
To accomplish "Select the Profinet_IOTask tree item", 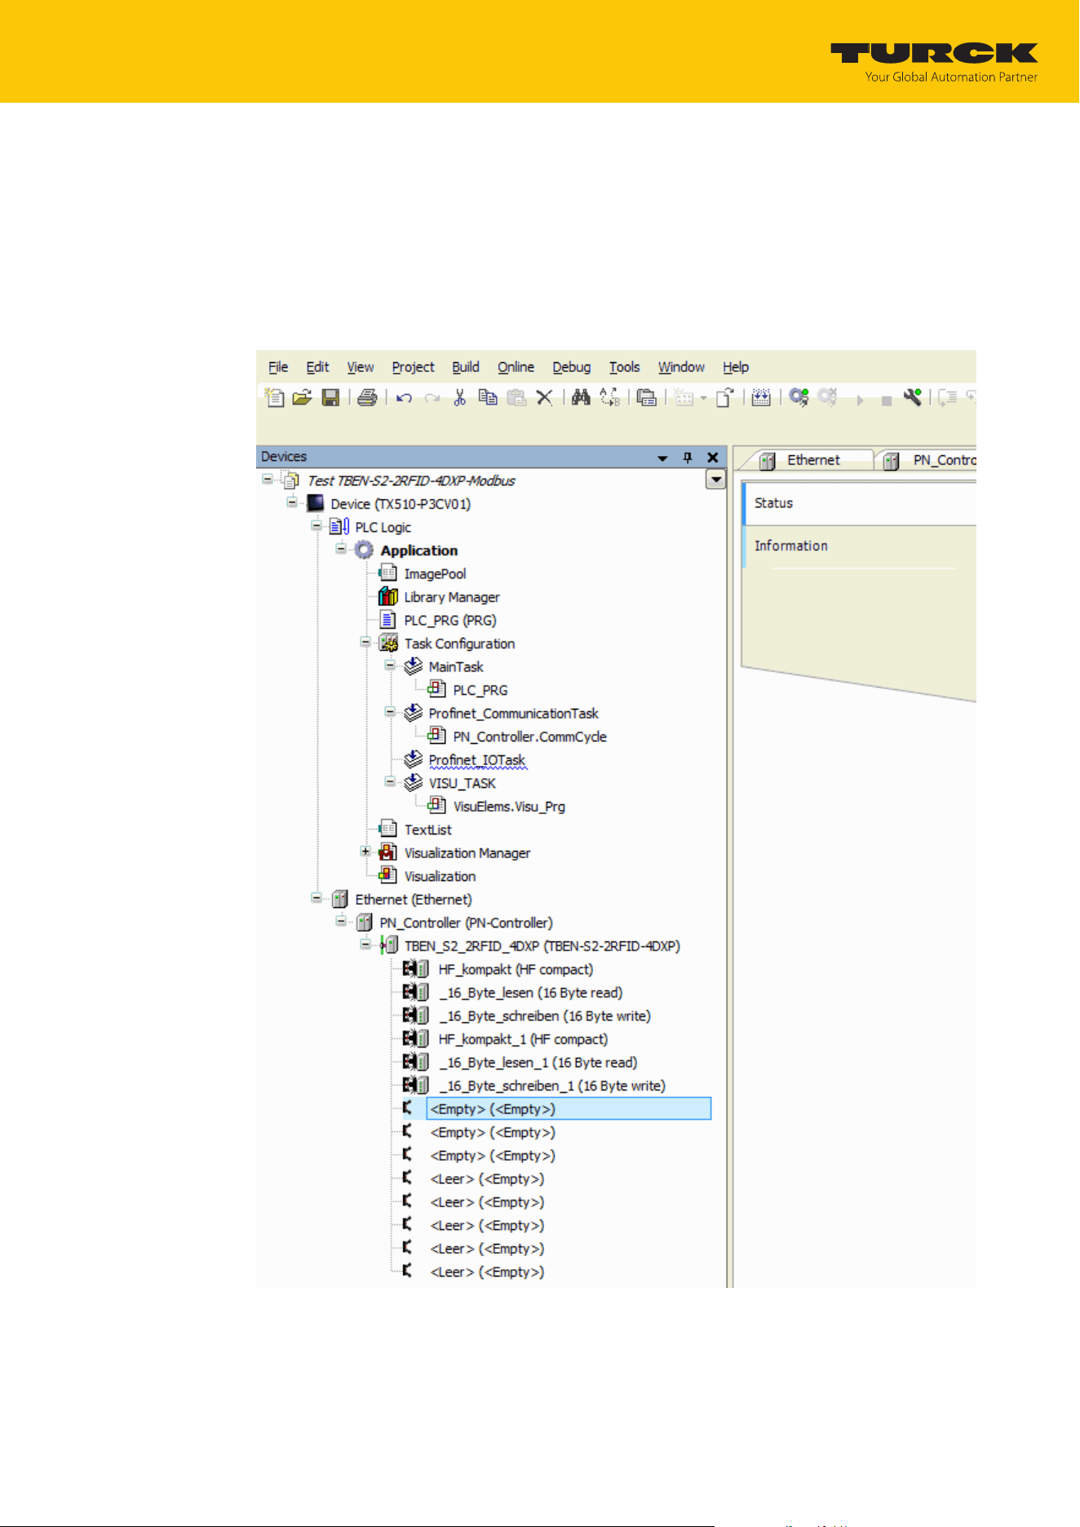I will click(477, 759).
